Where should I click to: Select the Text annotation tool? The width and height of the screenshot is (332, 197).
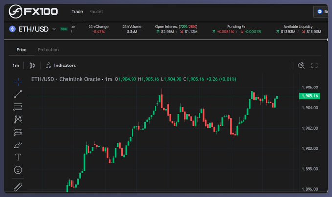tap(18, 157)
